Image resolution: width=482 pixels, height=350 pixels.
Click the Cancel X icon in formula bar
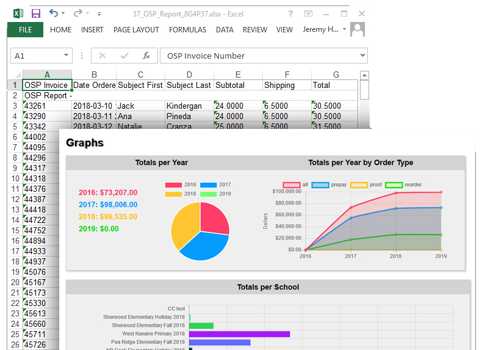coord(103,56)
